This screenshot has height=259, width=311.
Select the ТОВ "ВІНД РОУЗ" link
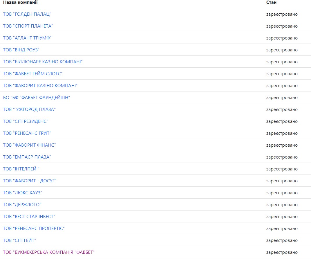pyautogui.click(x=21, y=50)
